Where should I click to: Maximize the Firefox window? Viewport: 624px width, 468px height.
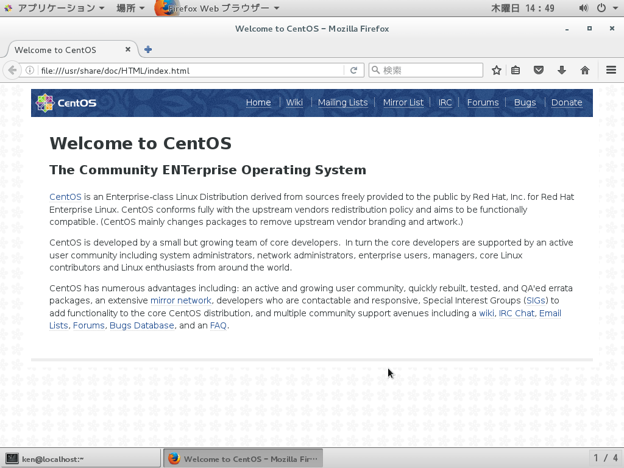(589, 29)
